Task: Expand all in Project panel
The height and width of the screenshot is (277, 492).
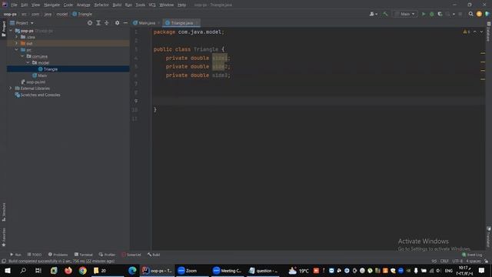Action: tap(98, 23)
